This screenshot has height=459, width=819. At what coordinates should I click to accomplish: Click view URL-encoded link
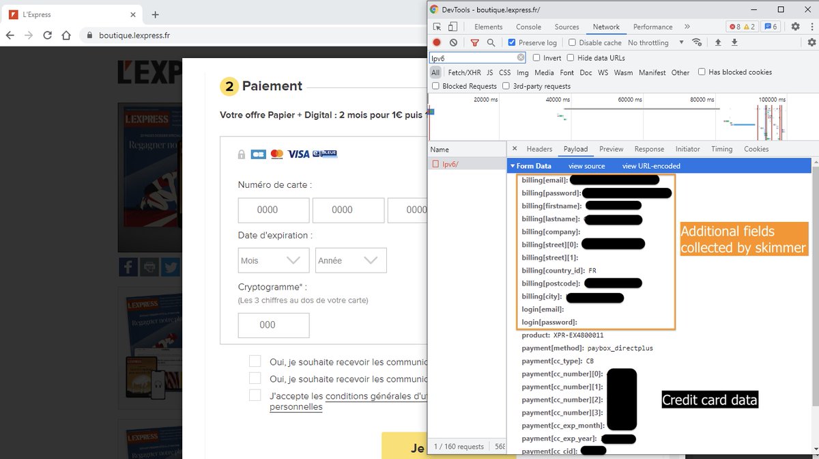tap(651, 166)
